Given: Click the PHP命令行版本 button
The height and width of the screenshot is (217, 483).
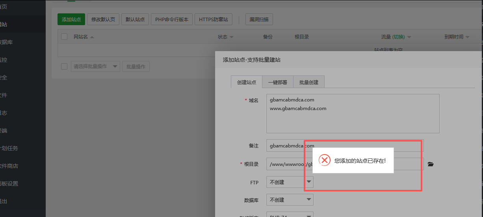Looking at the screenshot, I should [172, 19].
